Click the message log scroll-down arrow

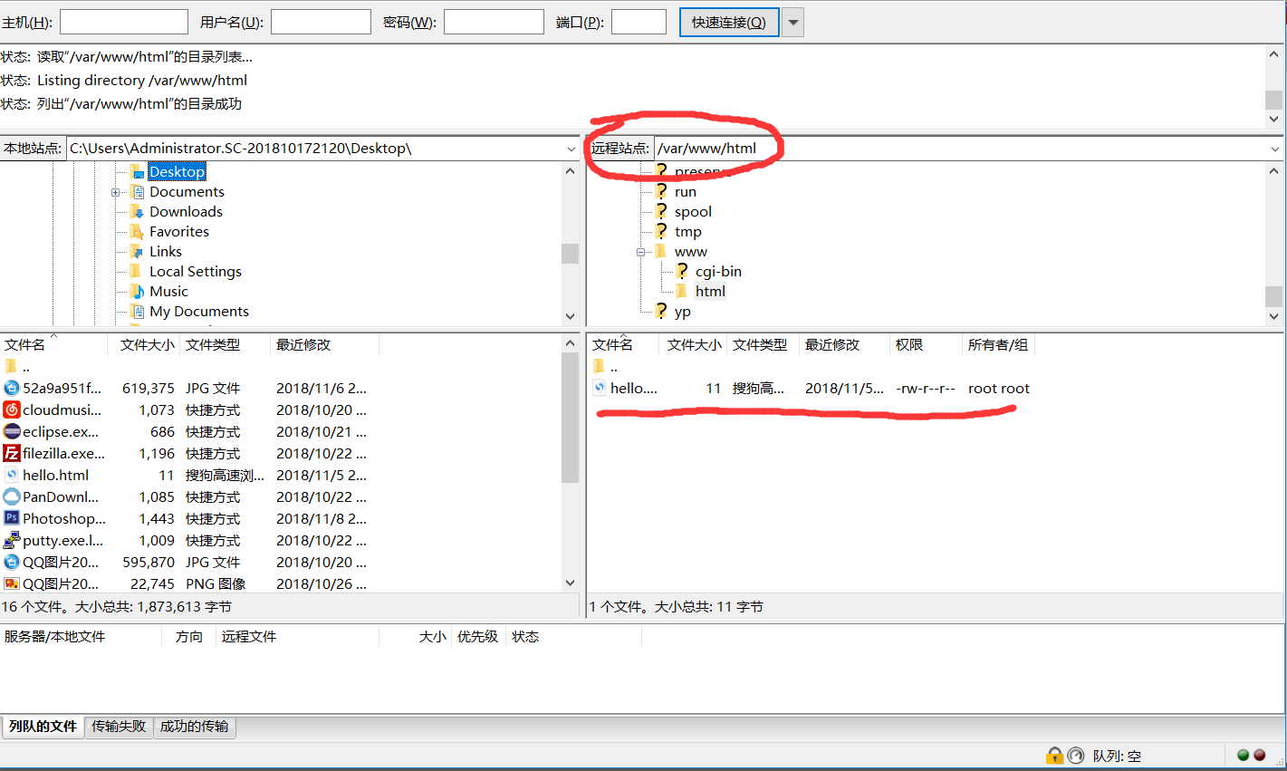pyautogui.click(x=1273, y=119)
